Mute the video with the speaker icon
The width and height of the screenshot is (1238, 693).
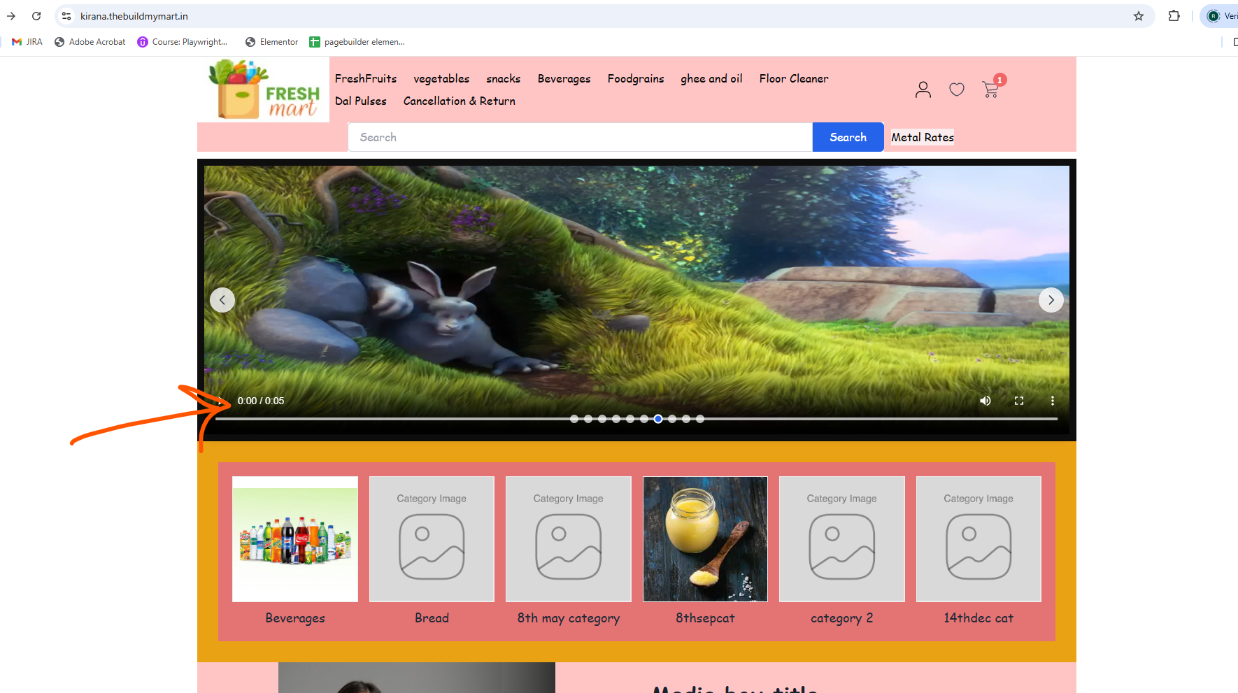coord(986,401)
